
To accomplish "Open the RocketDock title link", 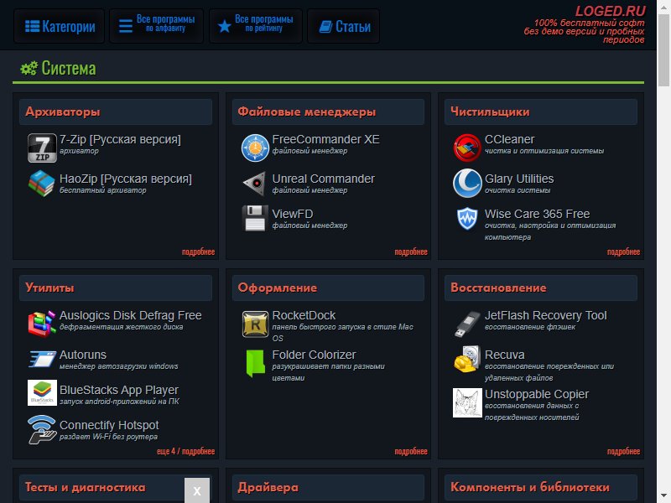I will [x=304, y=315].
